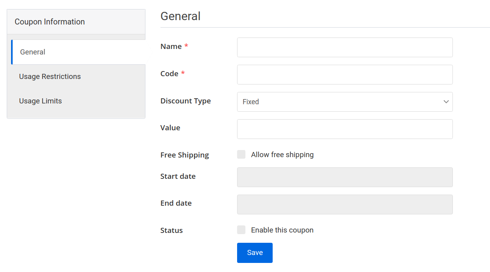Click the Discount Type chevron arrow
490x272 pixels.
[446, 102]
